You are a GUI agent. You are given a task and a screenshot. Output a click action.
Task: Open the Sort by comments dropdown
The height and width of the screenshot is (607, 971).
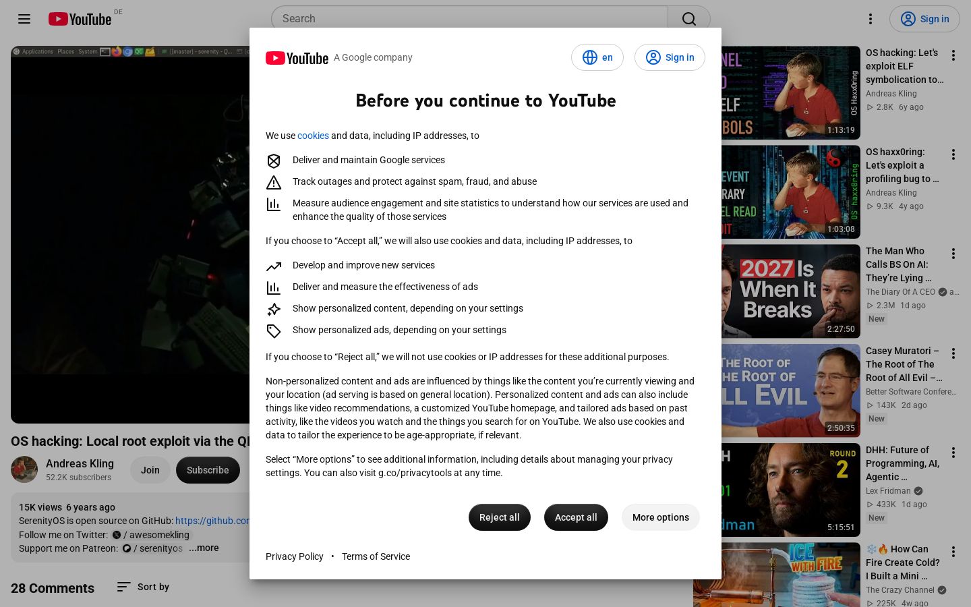tap(143, 587)
